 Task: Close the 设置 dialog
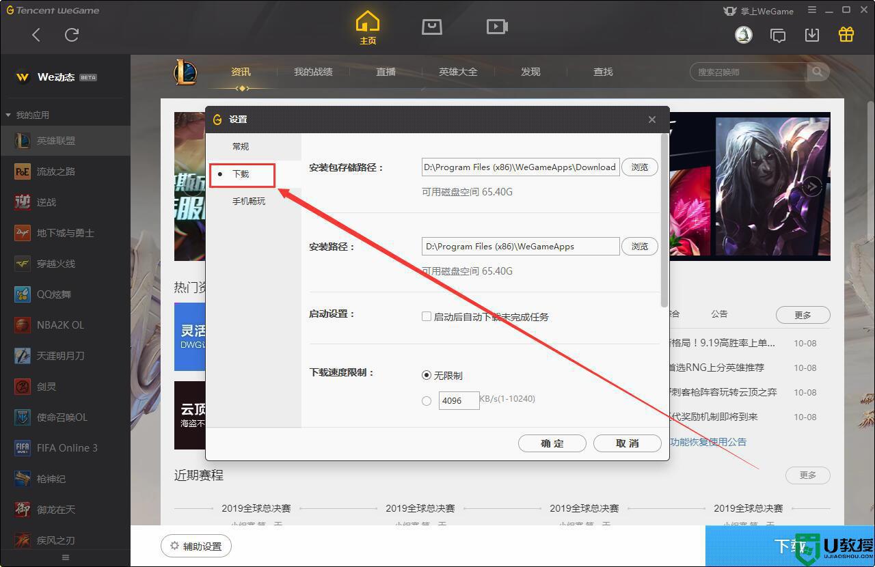652,120
